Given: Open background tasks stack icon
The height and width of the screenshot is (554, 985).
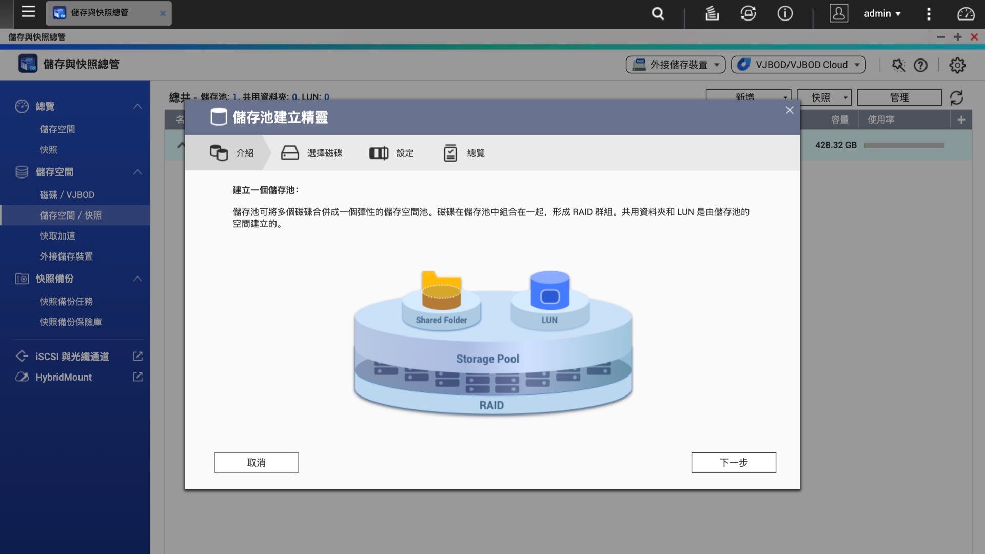Looking at the screenshot, I should (712, 13).
